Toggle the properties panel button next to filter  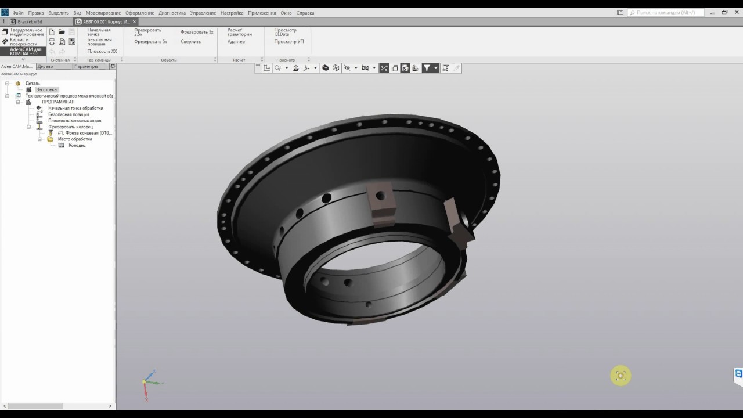click(445, 68)
